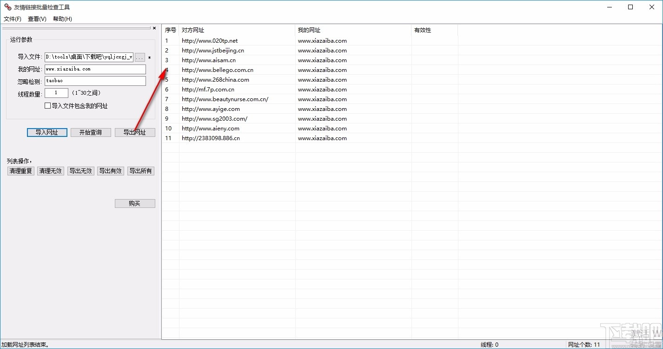663x349 pixels.
Task: Click the 线程: 0 status bar entry
Action: click(490, 345)
